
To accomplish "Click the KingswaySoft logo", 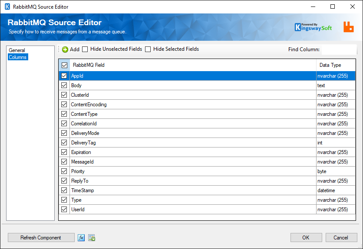I will (313, 27).
